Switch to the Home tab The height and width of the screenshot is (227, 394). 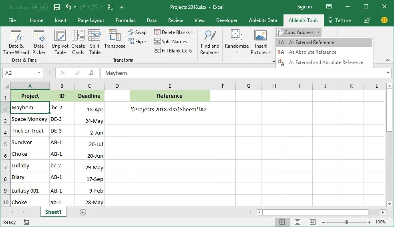coord(37,20)
